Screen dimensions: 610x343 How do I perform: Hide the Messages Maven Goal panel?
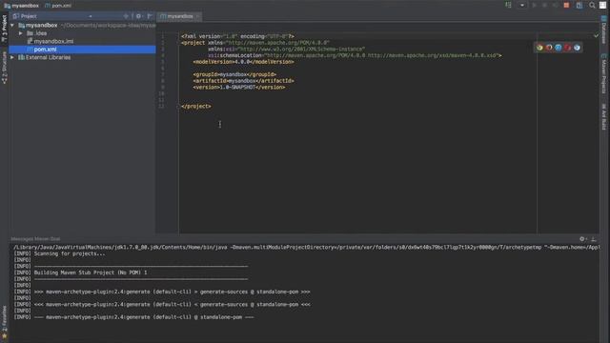coord(594,239)
